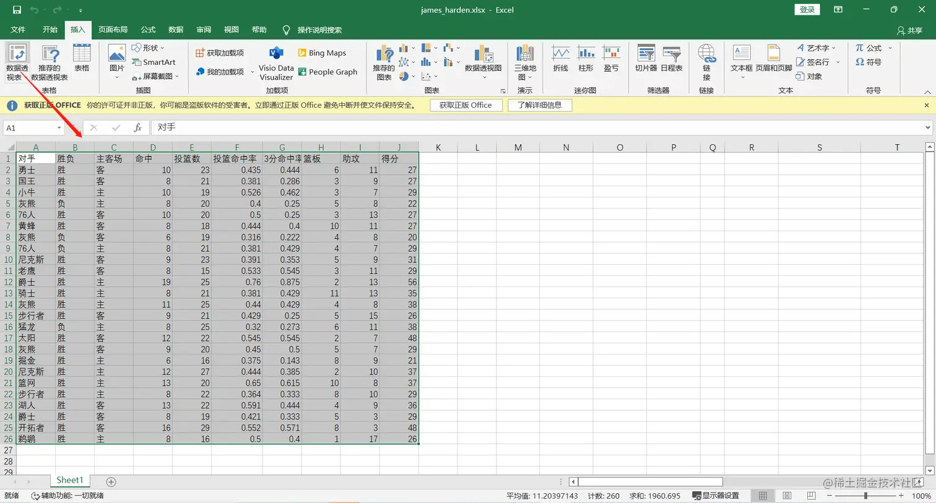This screenshot has height=503, width=936.
Task: Insert a 3D Map (三维地图)
Action: coord(524,61)
